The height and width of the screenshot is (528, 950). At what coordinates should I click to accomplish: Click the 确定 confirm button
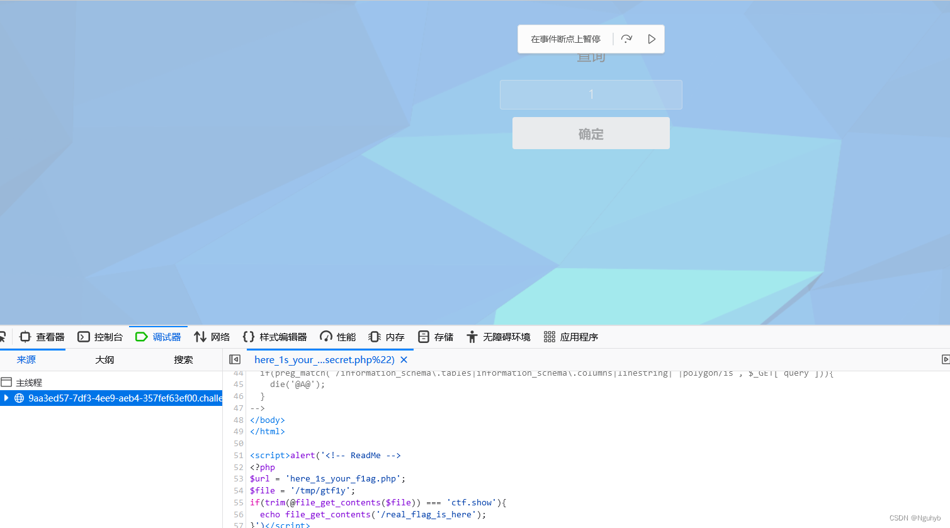[591, 133]
